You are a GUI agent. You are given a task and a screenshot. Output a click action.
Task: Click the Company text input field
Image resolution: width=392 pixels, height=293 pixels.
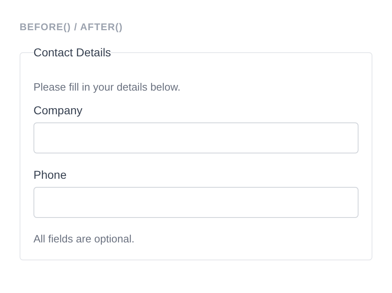click(196, 138)
